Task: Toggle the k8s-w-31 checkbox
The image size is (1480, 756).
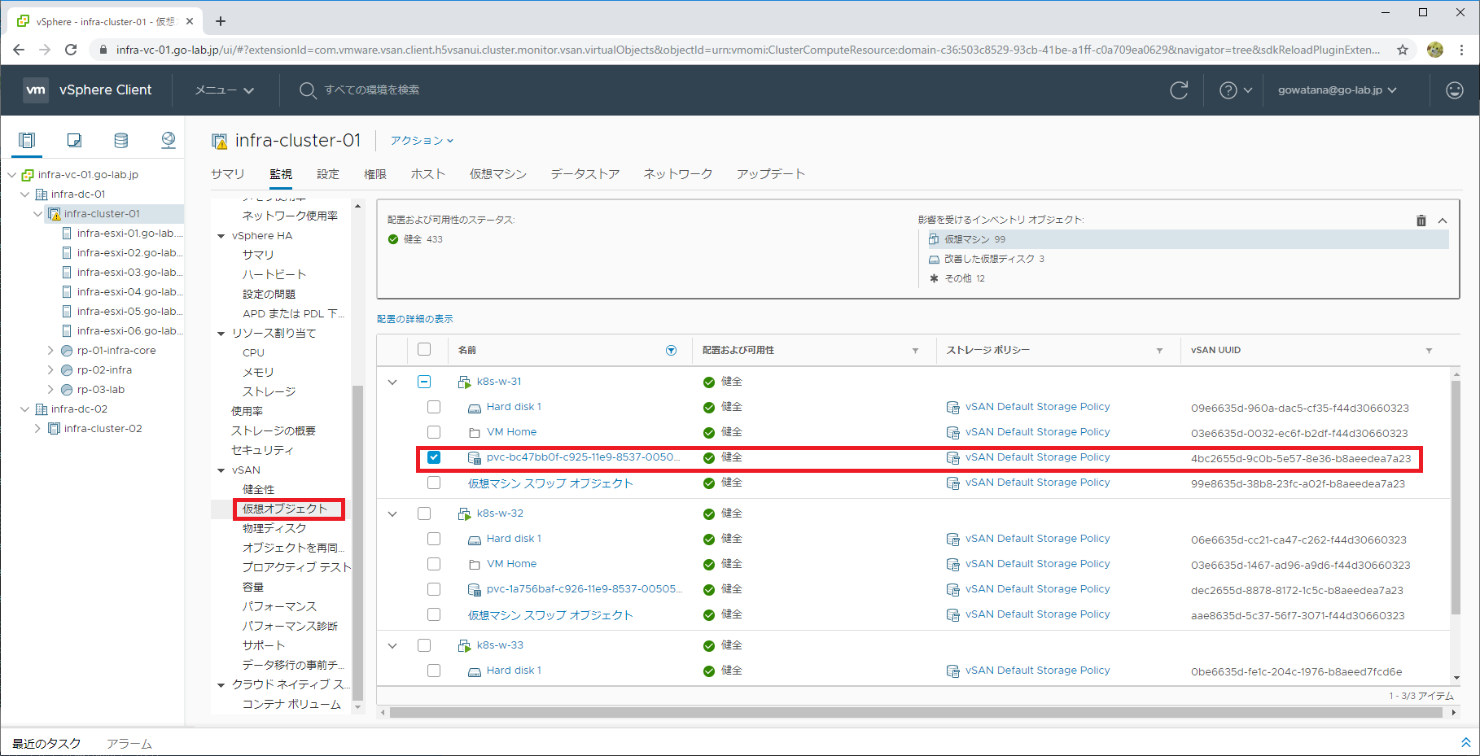Action: pos(424,382)
